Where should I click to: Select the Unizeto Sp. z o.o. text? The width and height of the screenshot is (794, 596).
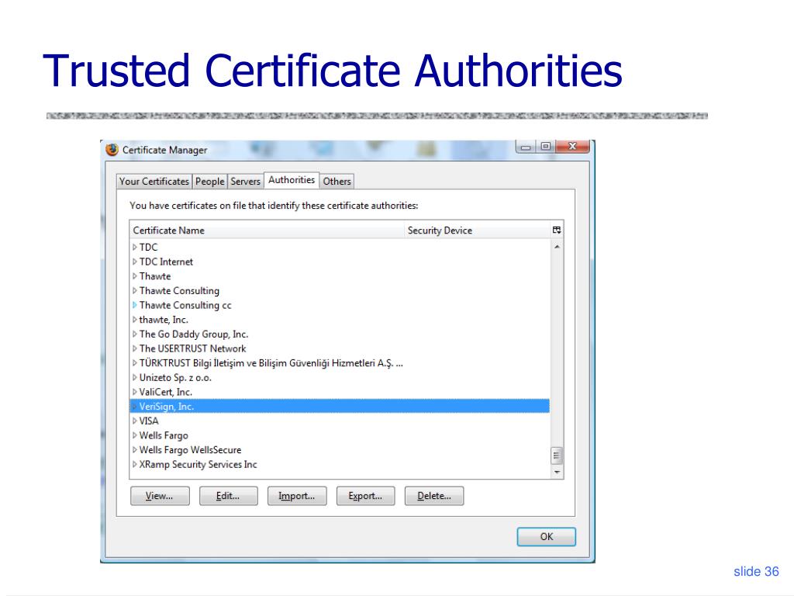[x=175, y=378]
